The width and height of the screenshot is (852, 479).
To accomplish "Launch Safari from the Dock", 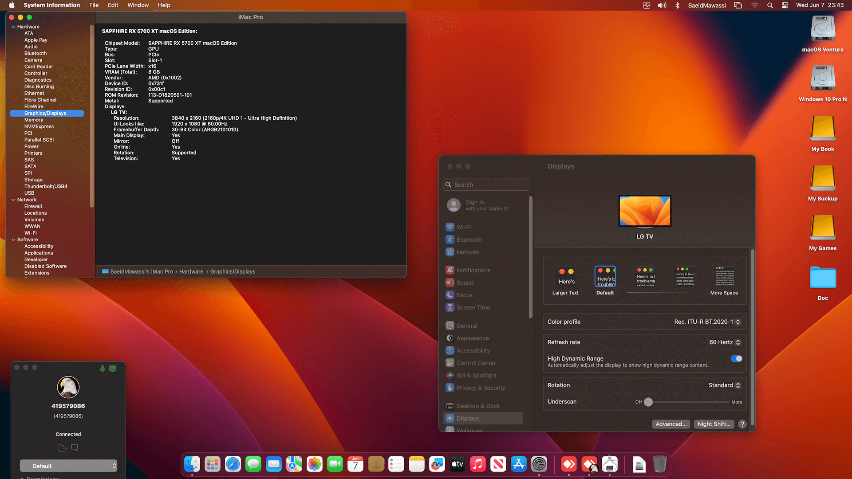I will click(233, 464).
